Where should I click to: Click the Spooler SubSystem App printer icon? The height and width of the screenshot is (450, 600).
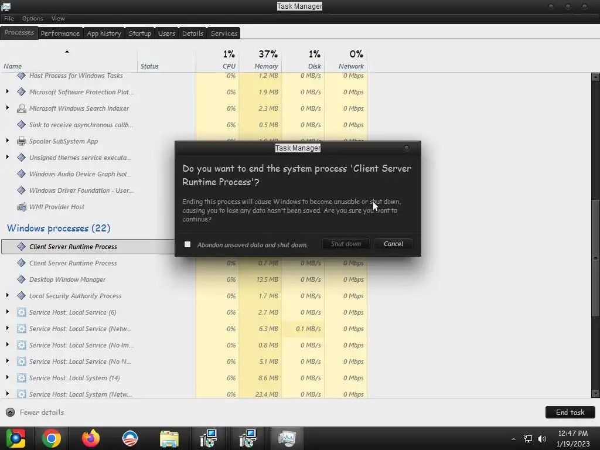pyautogui.click(x=22, y=141)
